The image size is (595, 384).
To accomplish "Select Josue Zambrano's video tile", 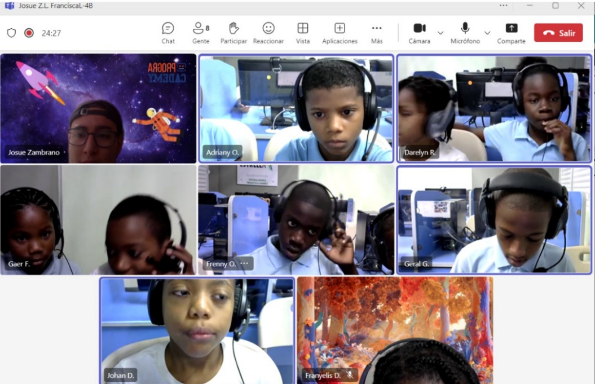I will click(x=98, y=108).
